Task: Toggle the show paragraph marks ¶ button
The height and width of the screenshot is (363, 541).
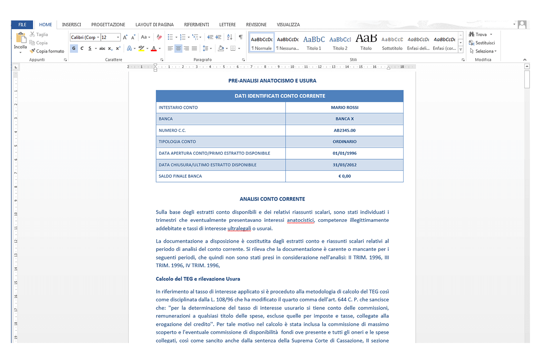Action: pyautogui.click(x=240, y=37)
